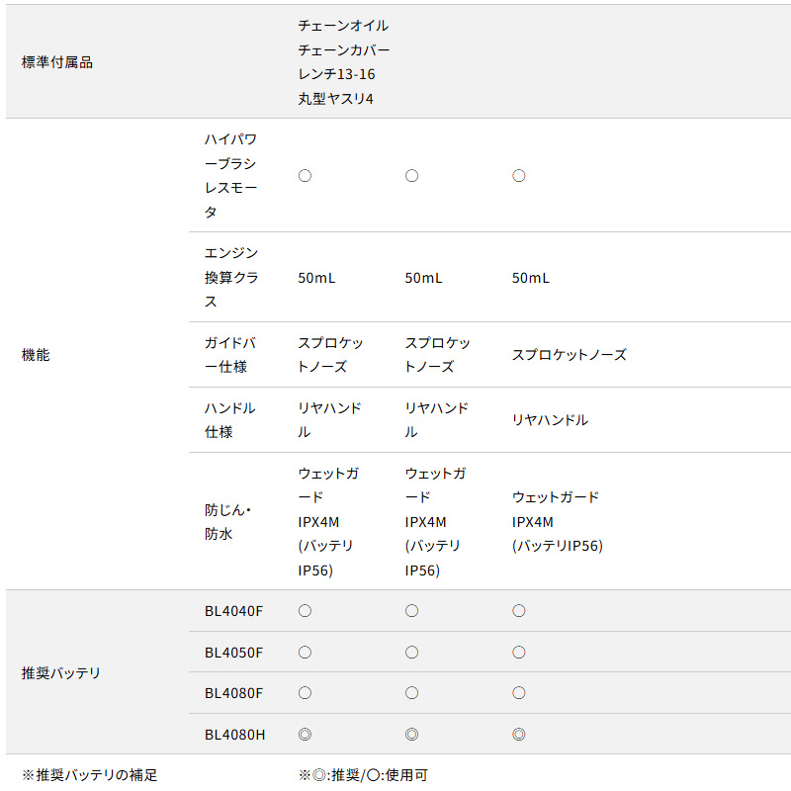Screen dimensions: 791x791
Task: Select the 推奨バッテリ section header
Action: pos(60,672)
